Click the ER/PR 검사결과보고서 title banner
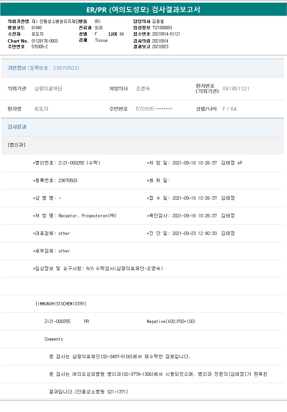 pos(143,10)
